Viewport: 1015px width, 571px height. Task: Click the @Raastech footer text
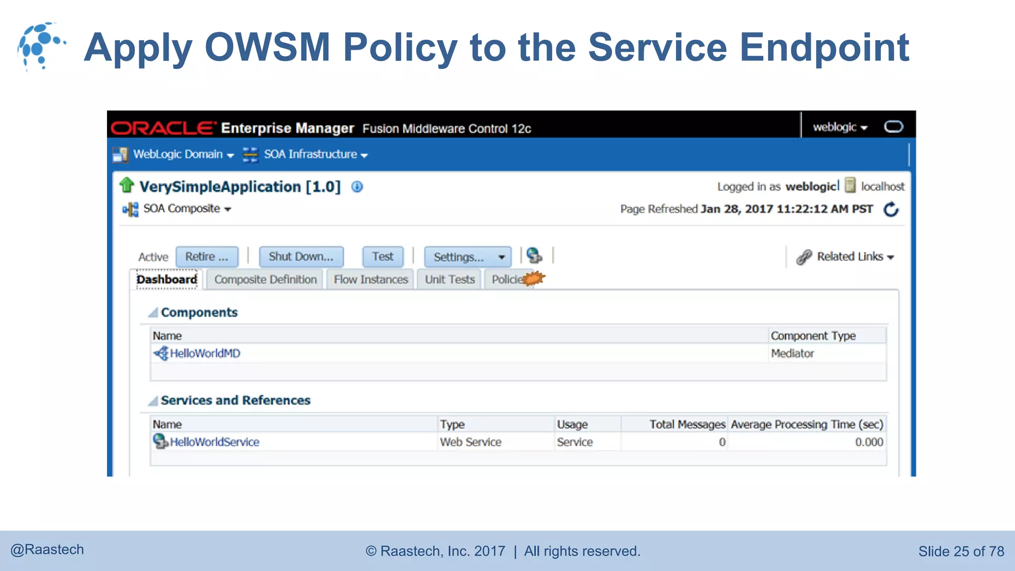[47, 550]
